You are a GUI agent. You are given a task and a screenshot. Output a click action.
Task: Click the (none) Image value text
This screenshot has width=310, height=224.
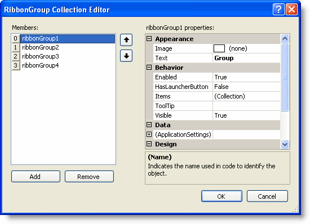[238, 48]
